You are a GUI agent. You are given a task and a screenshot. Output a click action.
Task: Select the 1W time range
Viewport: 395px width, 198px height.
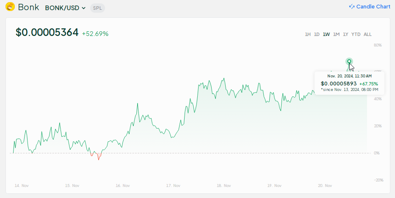[x=326, y=34]
